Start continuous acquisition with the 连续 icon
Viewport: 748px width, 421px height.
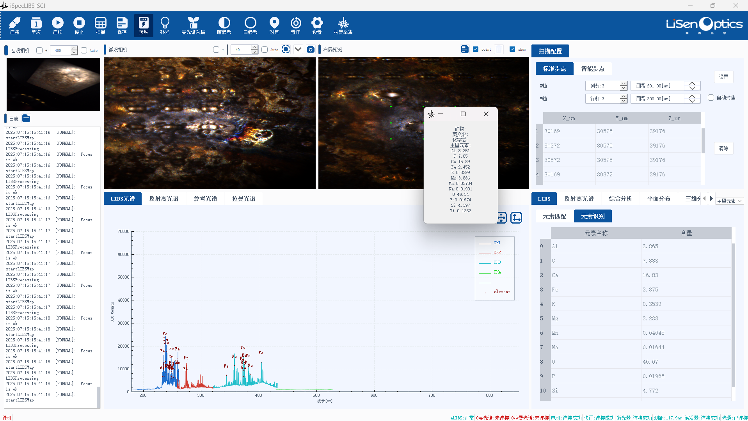click(57, 26)
